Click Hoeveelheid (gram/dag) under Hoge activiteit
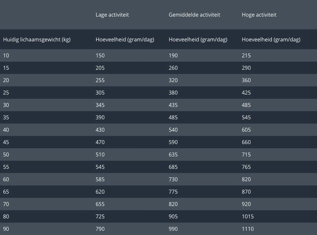 [x=271, y=40]
